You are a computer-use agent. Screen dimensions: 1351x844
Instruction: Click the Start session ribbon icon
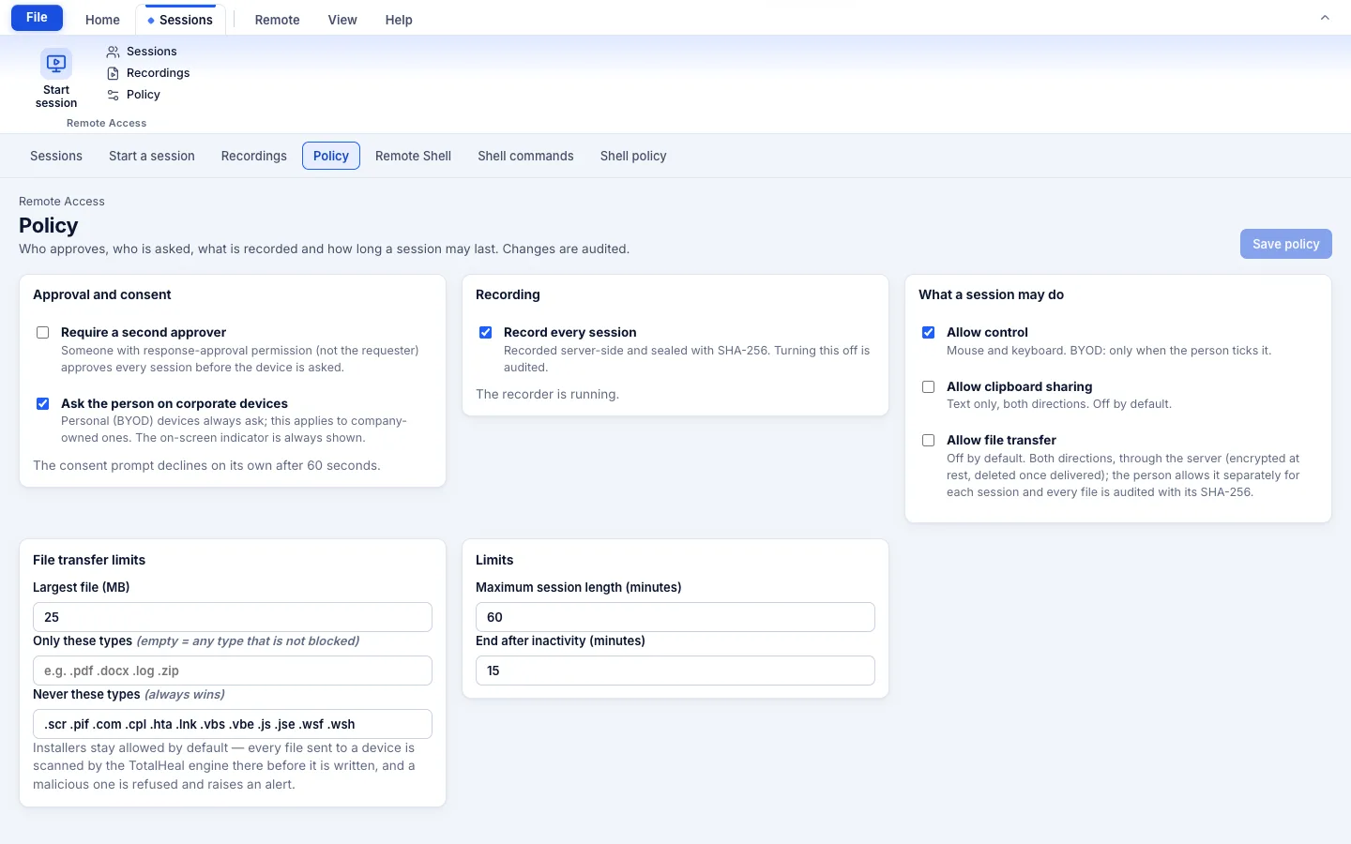56,64
